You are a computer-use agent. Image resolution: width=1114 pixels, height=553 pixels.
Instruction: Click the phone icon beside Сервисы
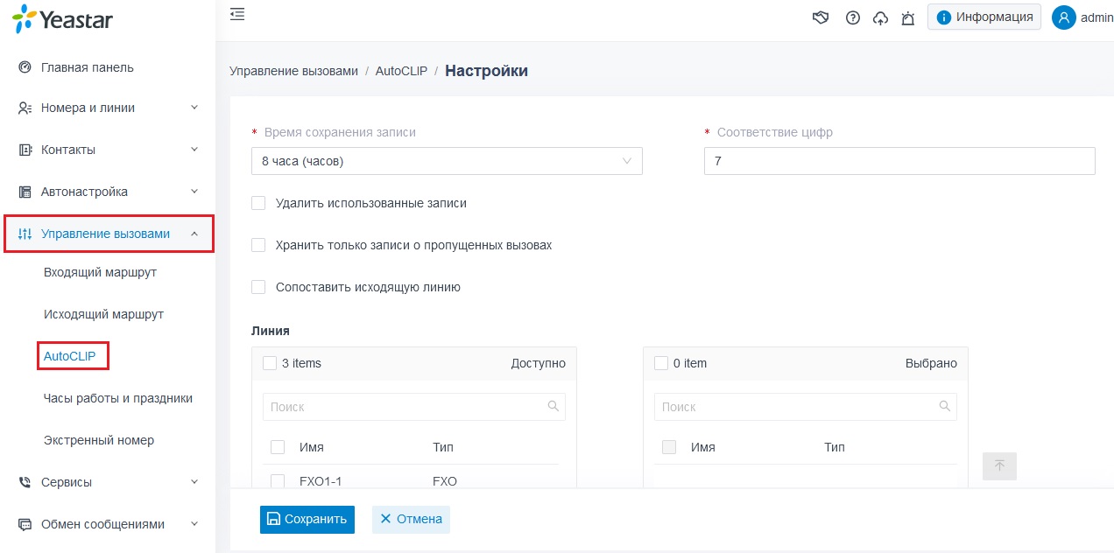tap(25, 482)
